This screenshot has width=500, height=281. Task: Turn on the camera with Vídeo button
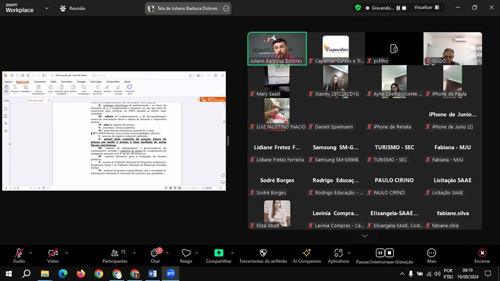[52, 253]
